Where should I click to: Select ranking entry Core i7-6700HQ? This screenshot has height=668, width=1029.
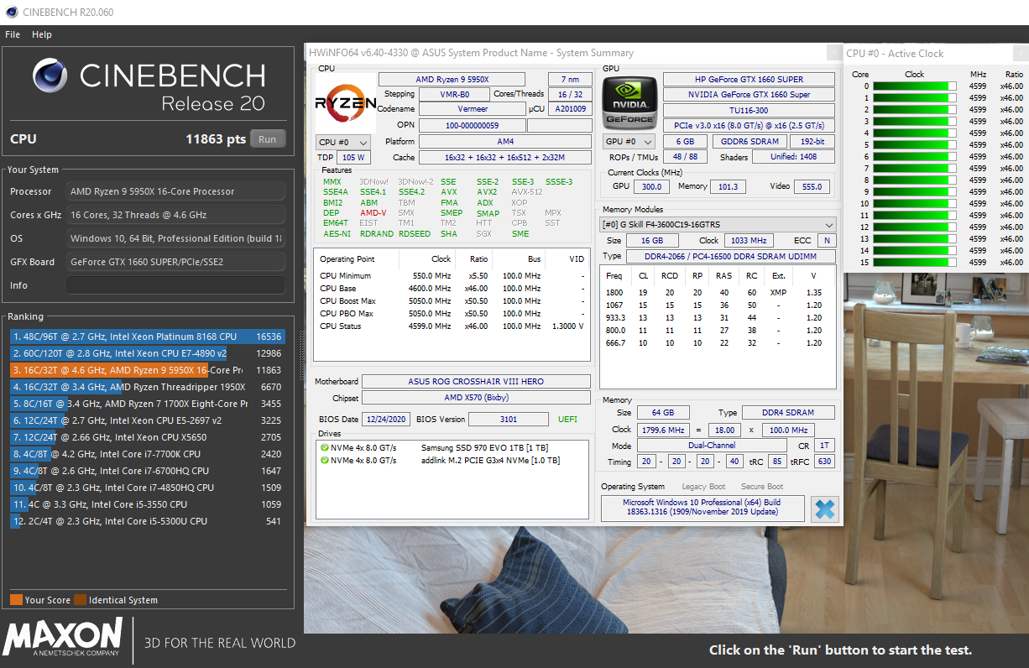click(148, 471)
